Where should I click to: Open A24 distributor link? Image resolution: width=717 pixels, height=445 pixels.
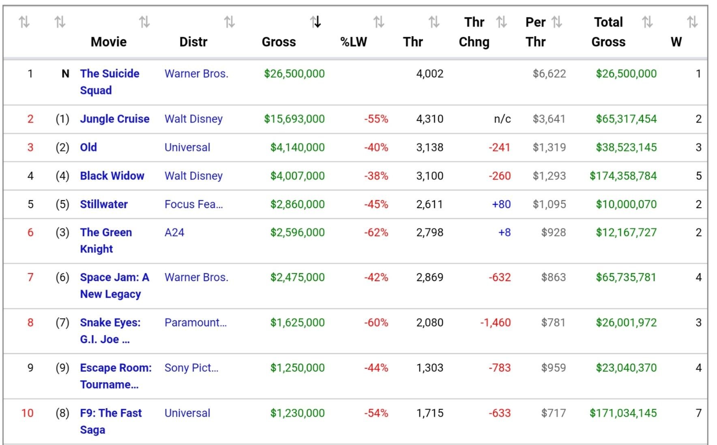coord(174,232)
